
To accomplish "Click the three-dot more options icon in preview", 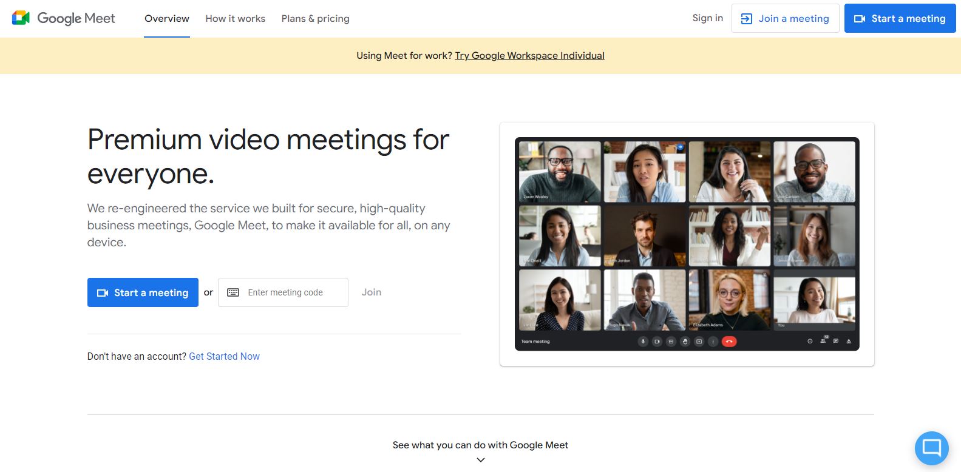I will coord(713,342).
